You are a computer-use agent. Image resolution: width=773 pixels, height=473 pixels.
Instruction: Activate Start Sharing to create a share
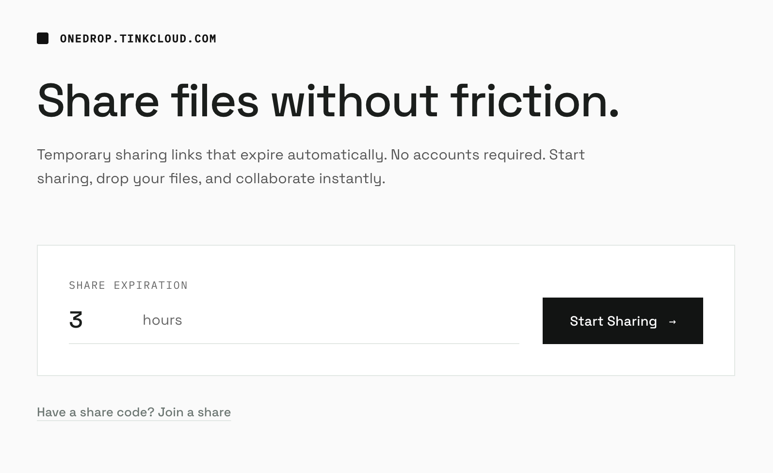click(x=623, y=321)
